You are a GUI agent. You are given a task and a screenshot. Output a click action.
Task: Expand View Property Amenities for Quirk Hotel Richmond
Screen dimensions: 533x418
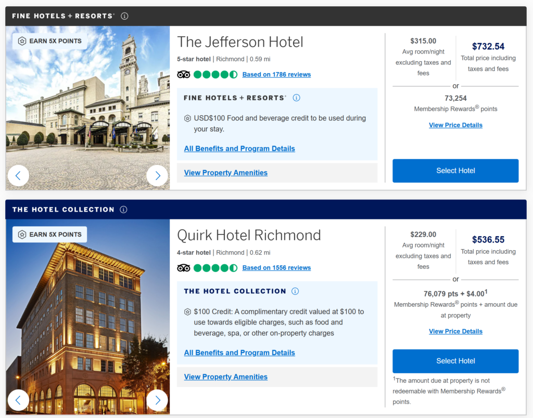[x=226, y=377]
